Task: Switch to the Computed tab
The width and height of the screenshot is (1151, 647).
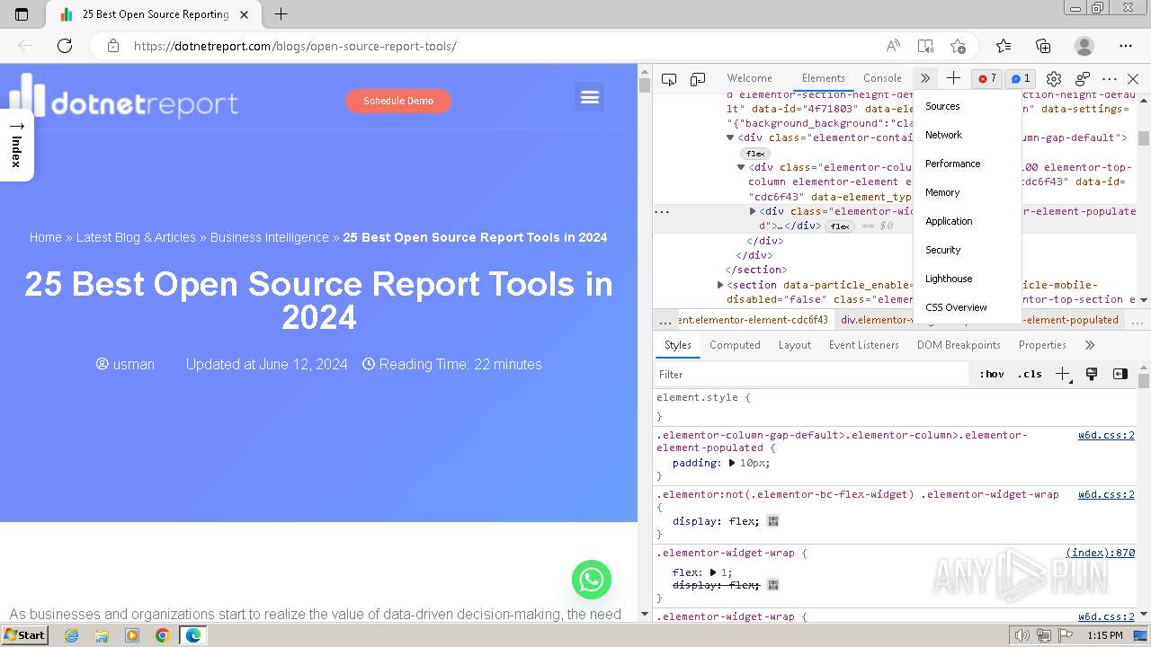Action: pos(735,345)
